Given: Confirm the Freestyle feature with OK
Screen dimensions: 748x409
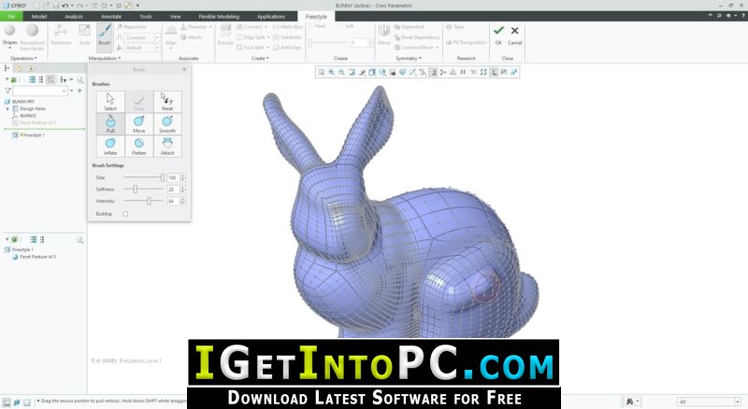Looking at the screenshot, I should point(498,35).
